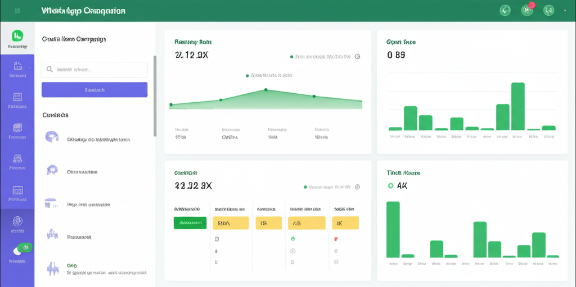Viewport: 576px width, 287px height.
Task: Toggle the green switch near the sidebar bottom
Action: 23,249
